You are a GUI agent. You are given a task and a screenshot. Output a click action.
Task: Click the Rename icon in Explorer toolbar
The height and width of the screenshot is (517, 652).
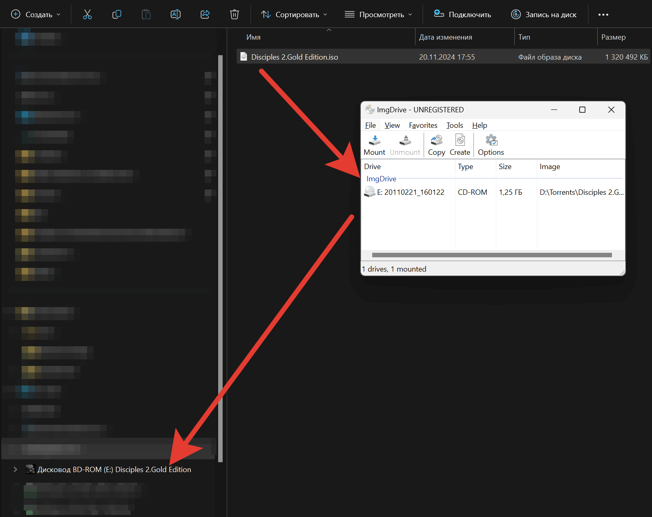coord(175,14)
